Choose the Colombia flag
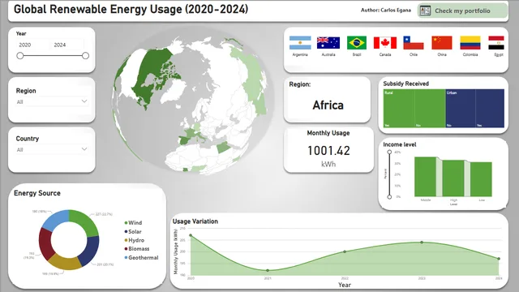This screenshot has height=292, width=519. (470, 43)
